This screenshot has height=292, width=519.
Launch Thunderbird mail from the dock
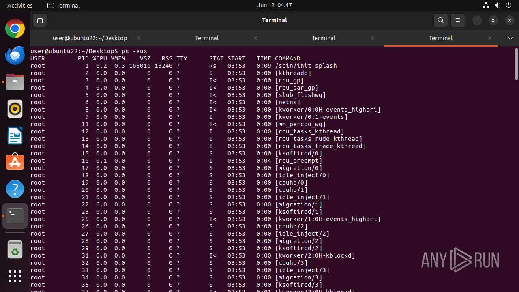[15, 56]
